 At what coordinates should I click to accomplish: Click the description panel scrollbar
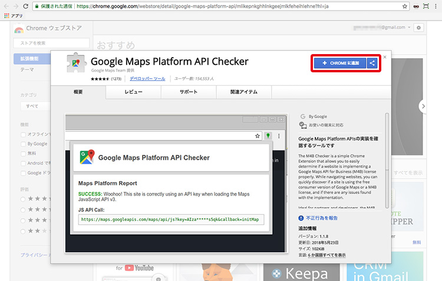point(387,160)
